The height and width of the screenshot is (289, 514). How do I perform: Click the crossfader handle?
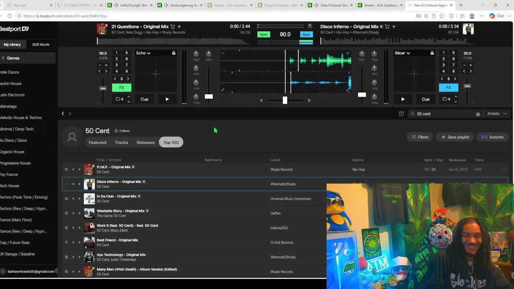285,100
